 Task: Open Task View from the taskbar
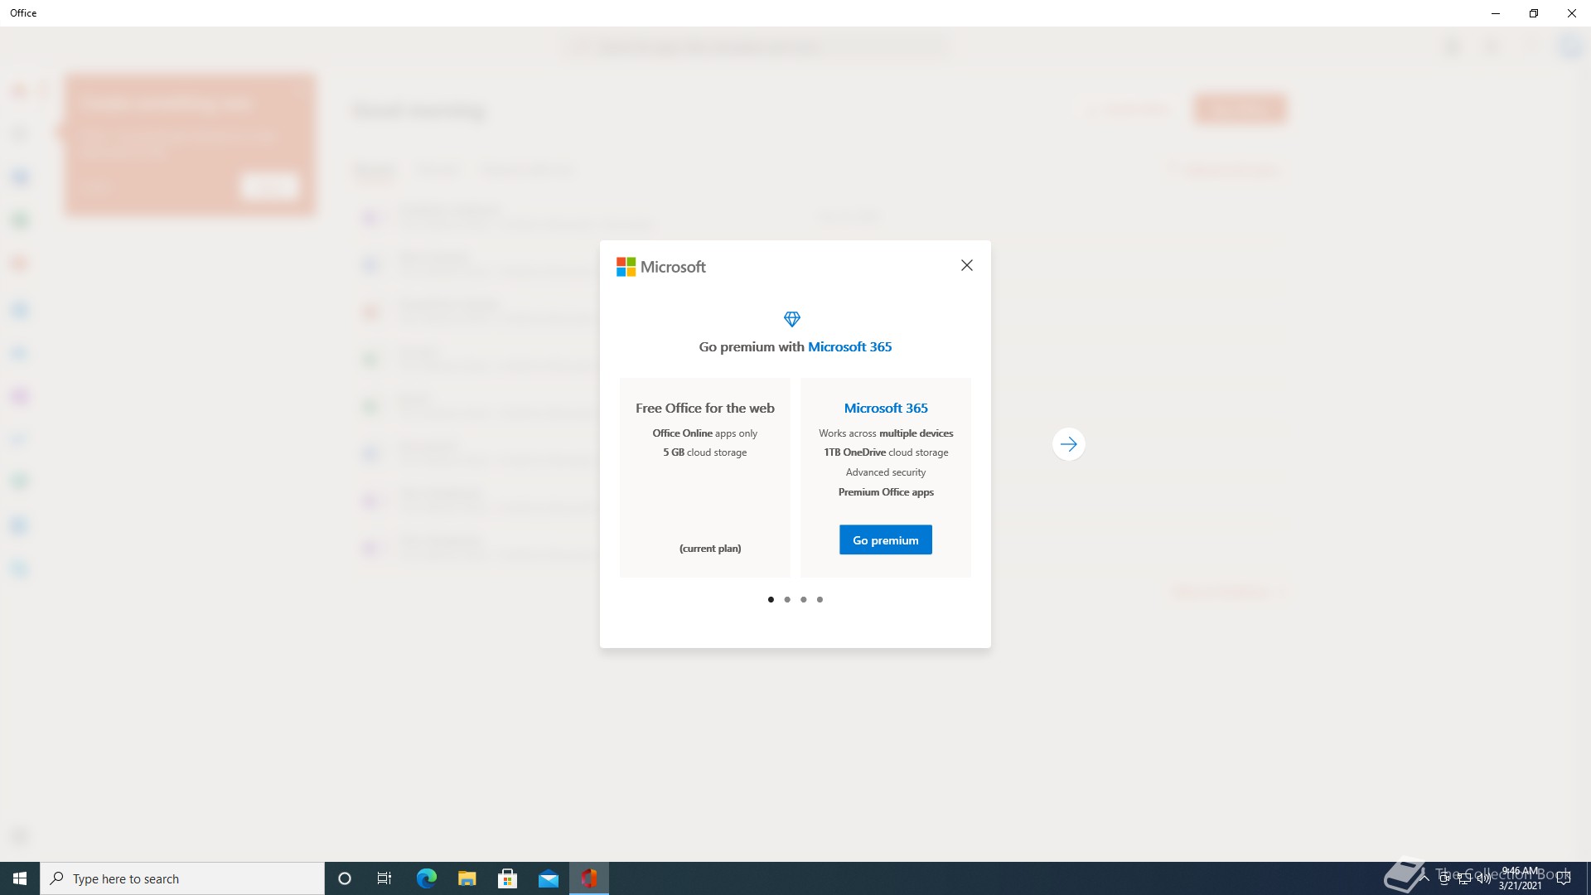pyautogui.click(x=384, y=878)
